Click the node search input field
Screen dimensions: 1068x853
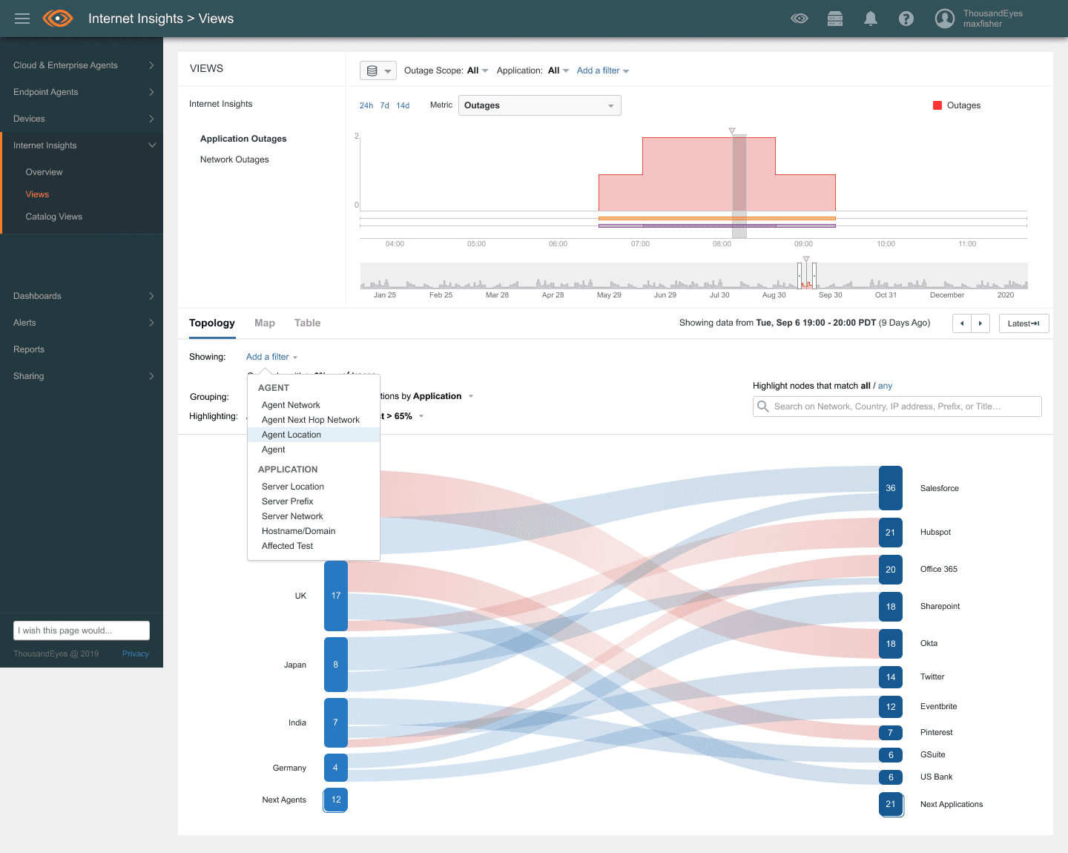897,406
